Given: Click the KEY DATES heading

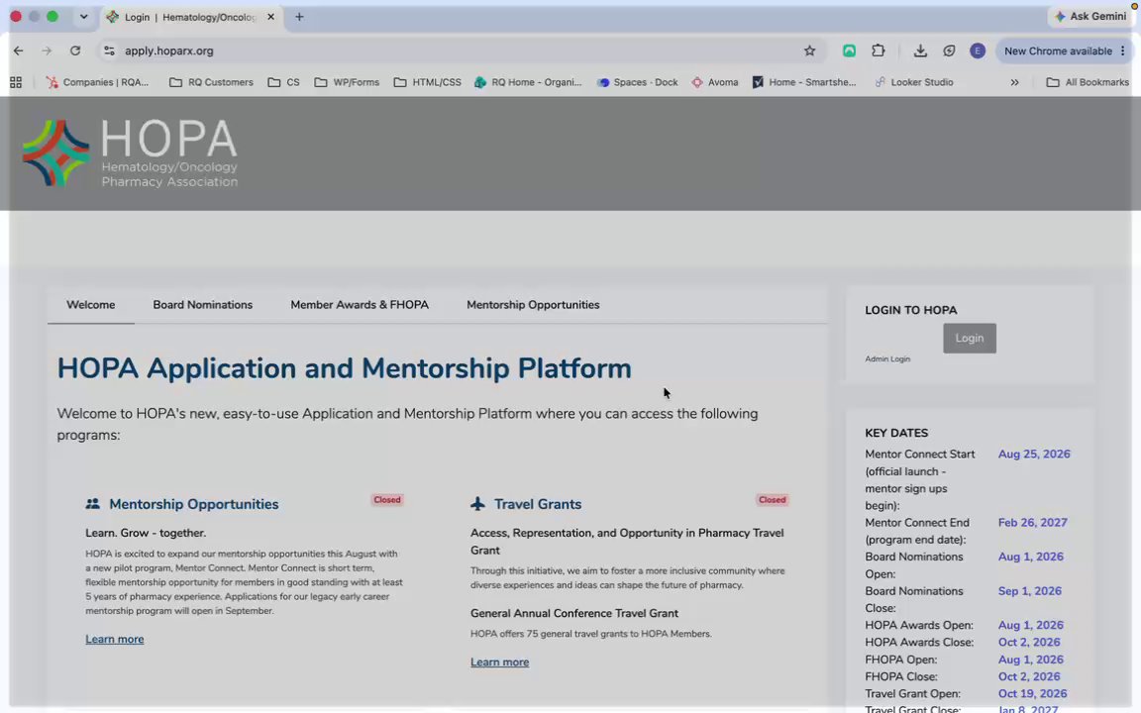Looking at the screenshot, I should tap(896, 433).
